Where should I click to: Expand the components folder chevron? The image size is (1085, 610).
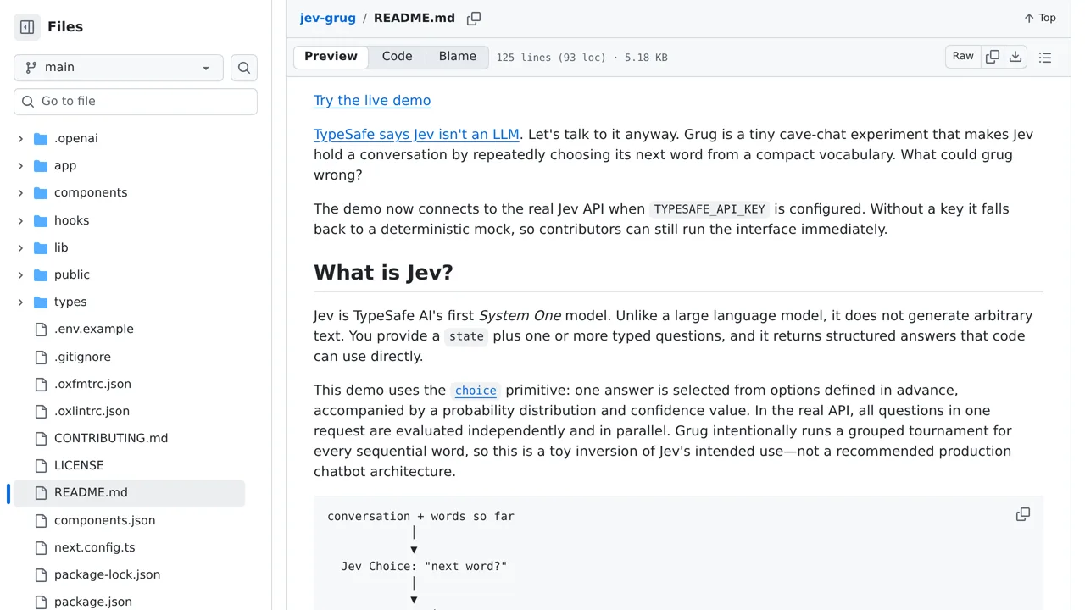coord(20,193)
